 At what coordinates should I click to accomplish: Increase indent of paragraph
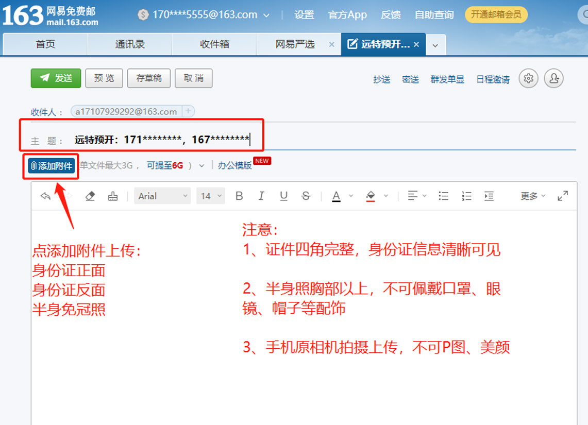coord(489,196)
